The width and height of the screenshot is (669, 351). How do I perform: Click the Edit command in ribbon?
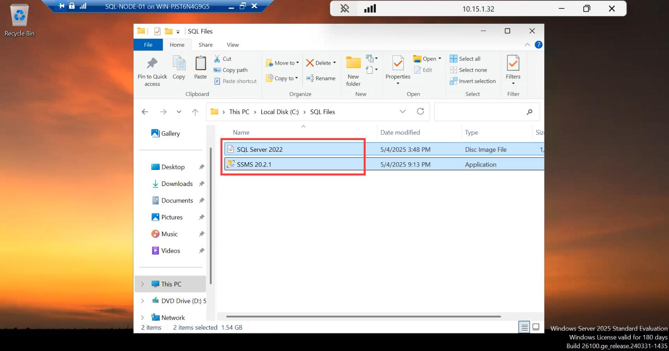(423, 70)
